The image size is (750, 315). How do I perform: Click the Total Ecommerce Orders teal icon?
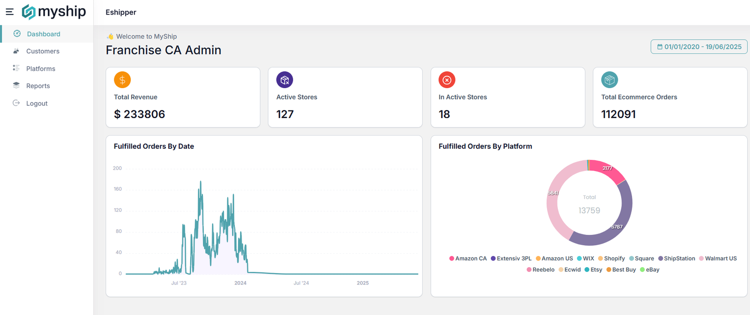pos(609,80)
